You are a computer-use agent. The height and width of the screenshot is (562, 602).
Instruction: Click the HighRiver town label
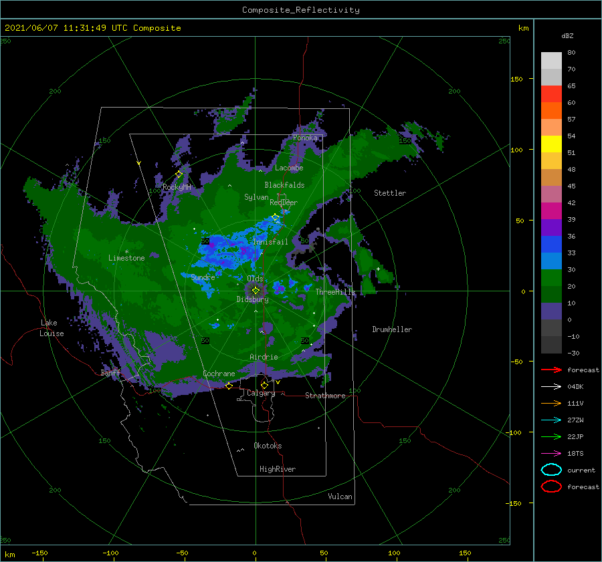[x=278, y=469]
